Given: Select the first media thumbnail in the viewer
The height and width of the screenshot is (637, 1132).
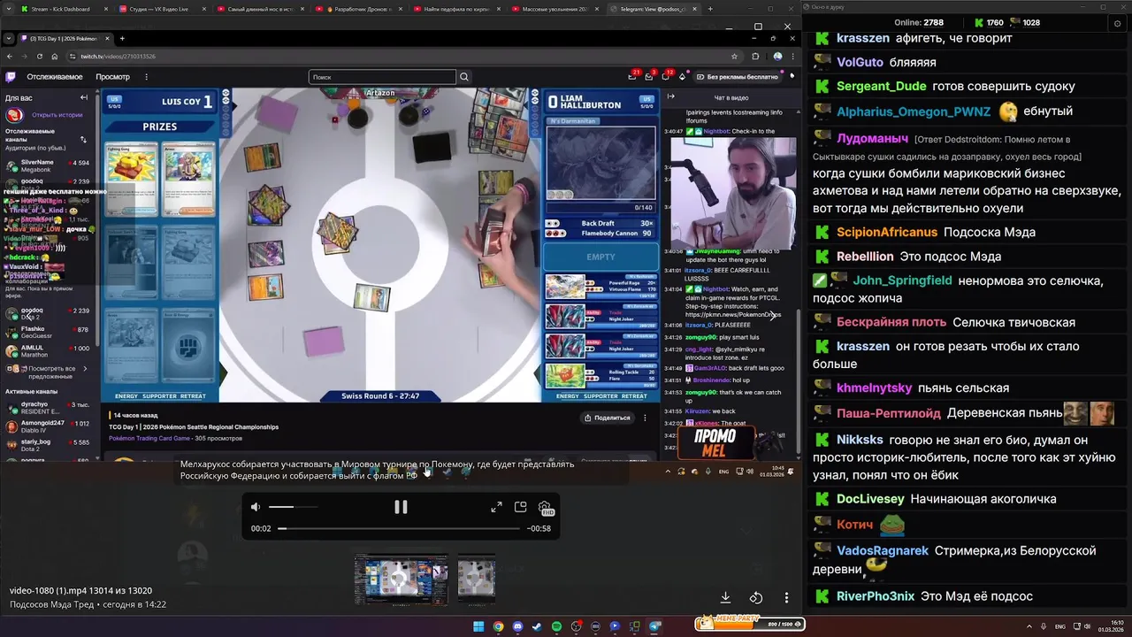Looking at the screenshot, I should [402, 579].
